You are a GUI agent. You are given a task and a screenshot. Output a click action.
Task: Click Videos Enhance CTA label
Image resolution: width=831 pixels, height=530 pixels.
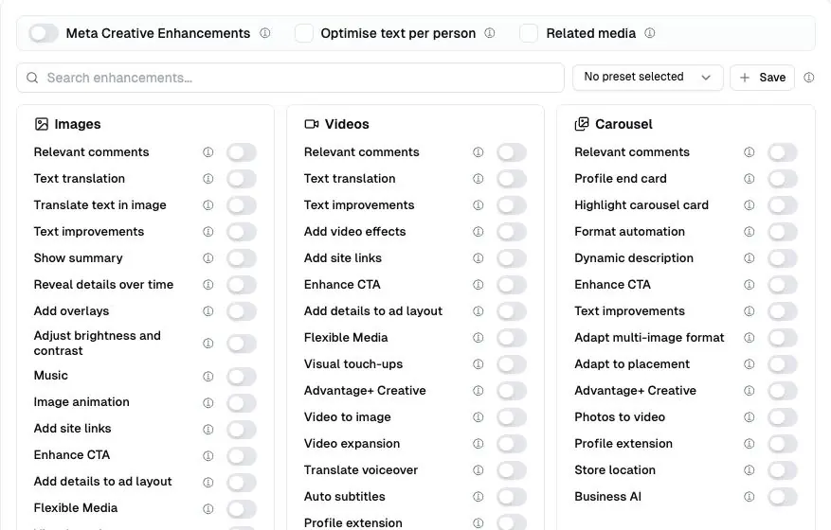point(342,284)
